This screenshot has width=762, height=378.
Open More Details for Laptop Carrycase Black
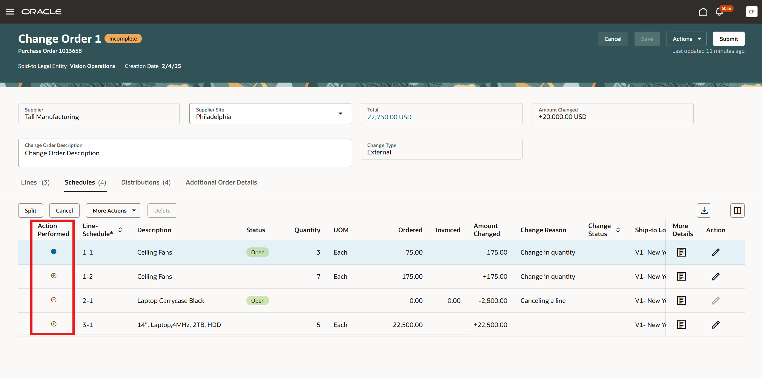point(681,300)
